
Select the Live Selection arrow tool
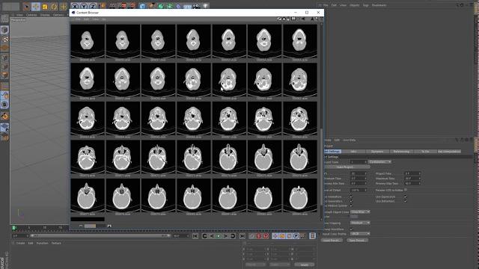(x=26, y=6)
